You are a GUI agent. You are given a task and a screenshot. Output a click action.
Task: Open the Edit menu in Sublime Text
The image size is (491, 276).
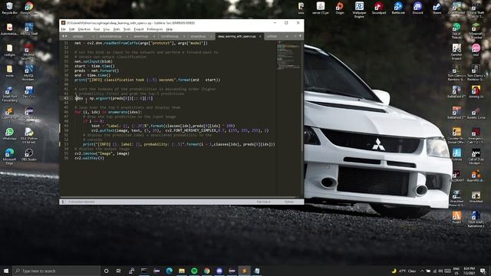pos(71,29)
